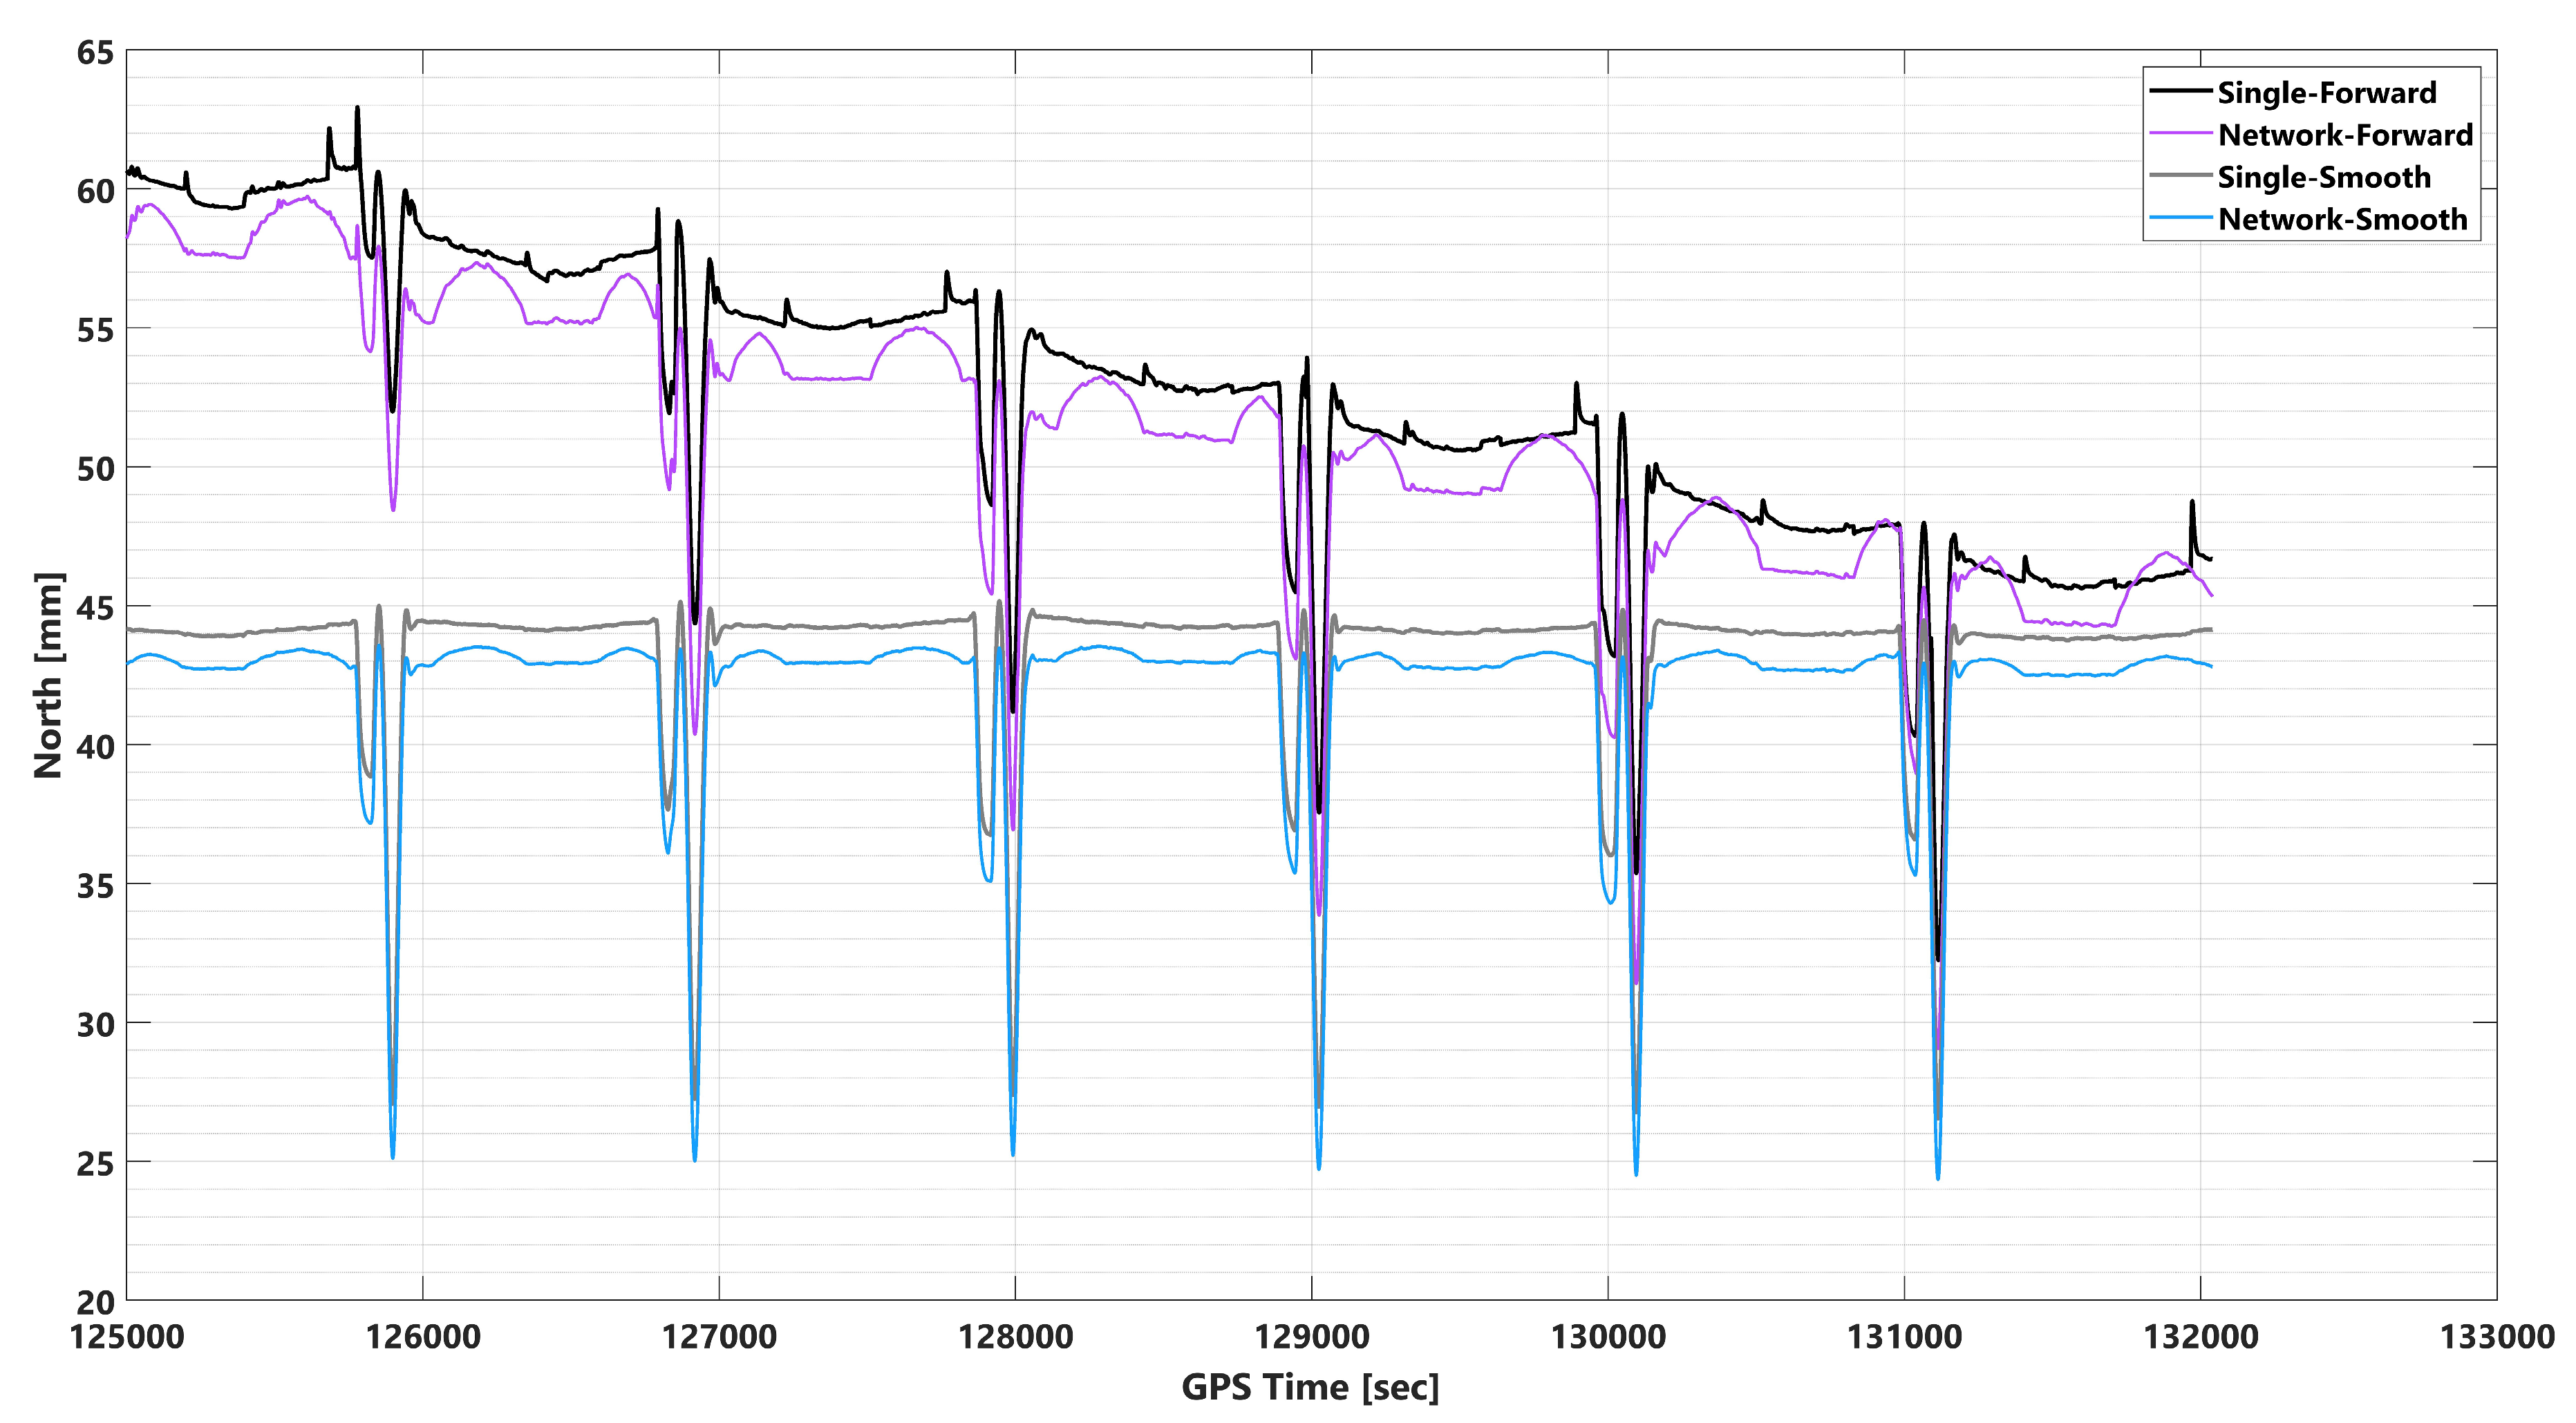The width and height of the screenshot is (2576, 1423).
Task: Click the Single-Smooth legend label
Action: (2324, 177)
